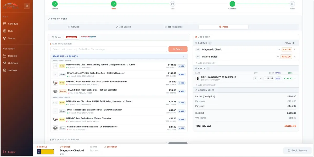The image size is (314, 157).
Task: Undo the last job sheet change
Action: click(289, 43)
